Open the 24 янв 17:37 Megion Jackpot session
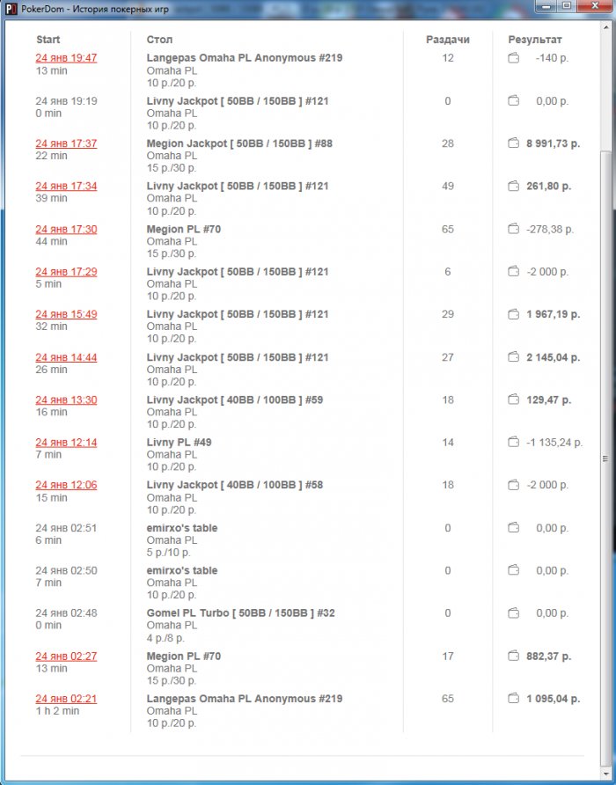 tap(66, 143)
